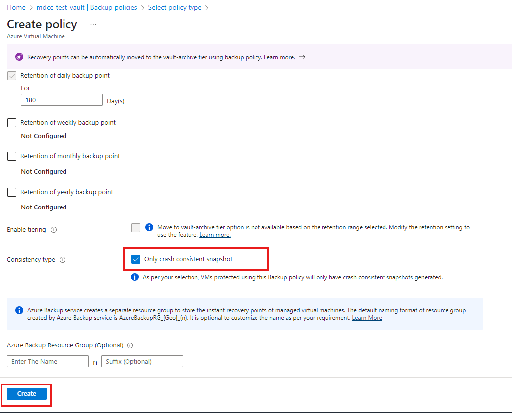Click the Create button
This screenshot has height=413, width=512.
pyautogui.click(x=26, y=393)
